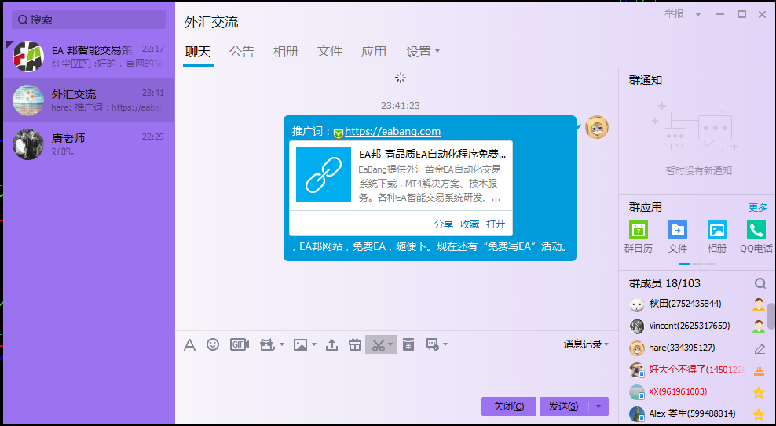
Task: Open the GIF video sticker tool
Action: coord(240,344)
